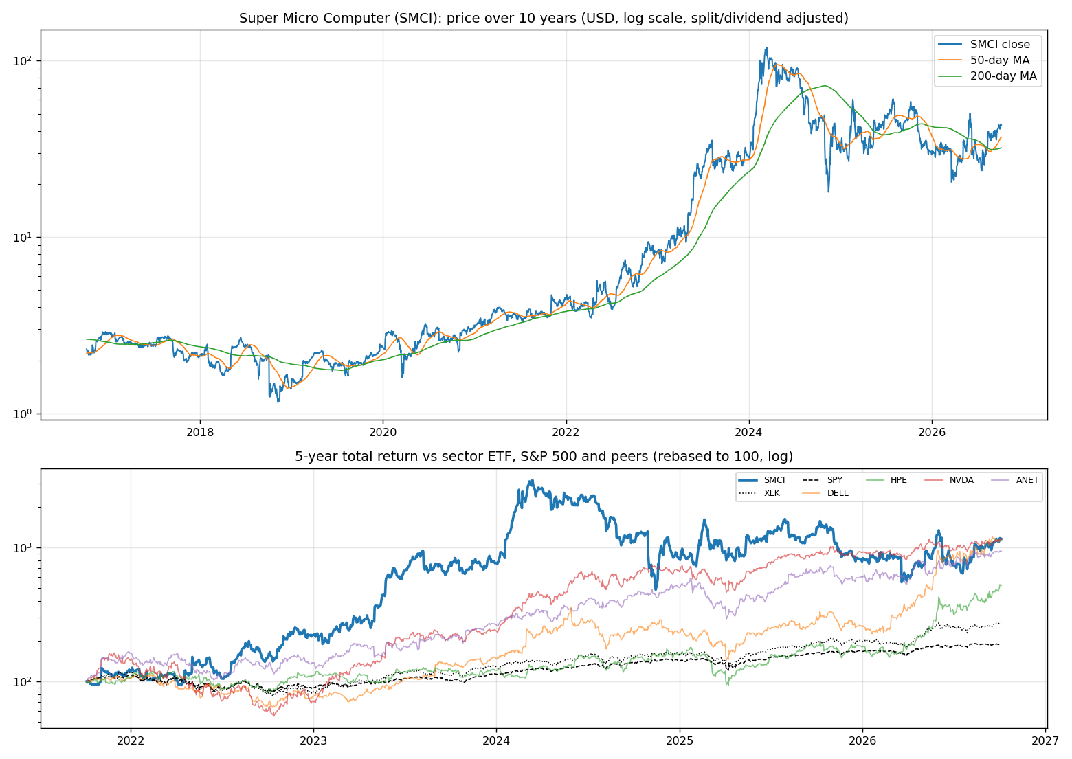The image size is (1072, 759).
Task: Click the 'HPE' entry in the lower legend
Action: [x=886, y=480]
